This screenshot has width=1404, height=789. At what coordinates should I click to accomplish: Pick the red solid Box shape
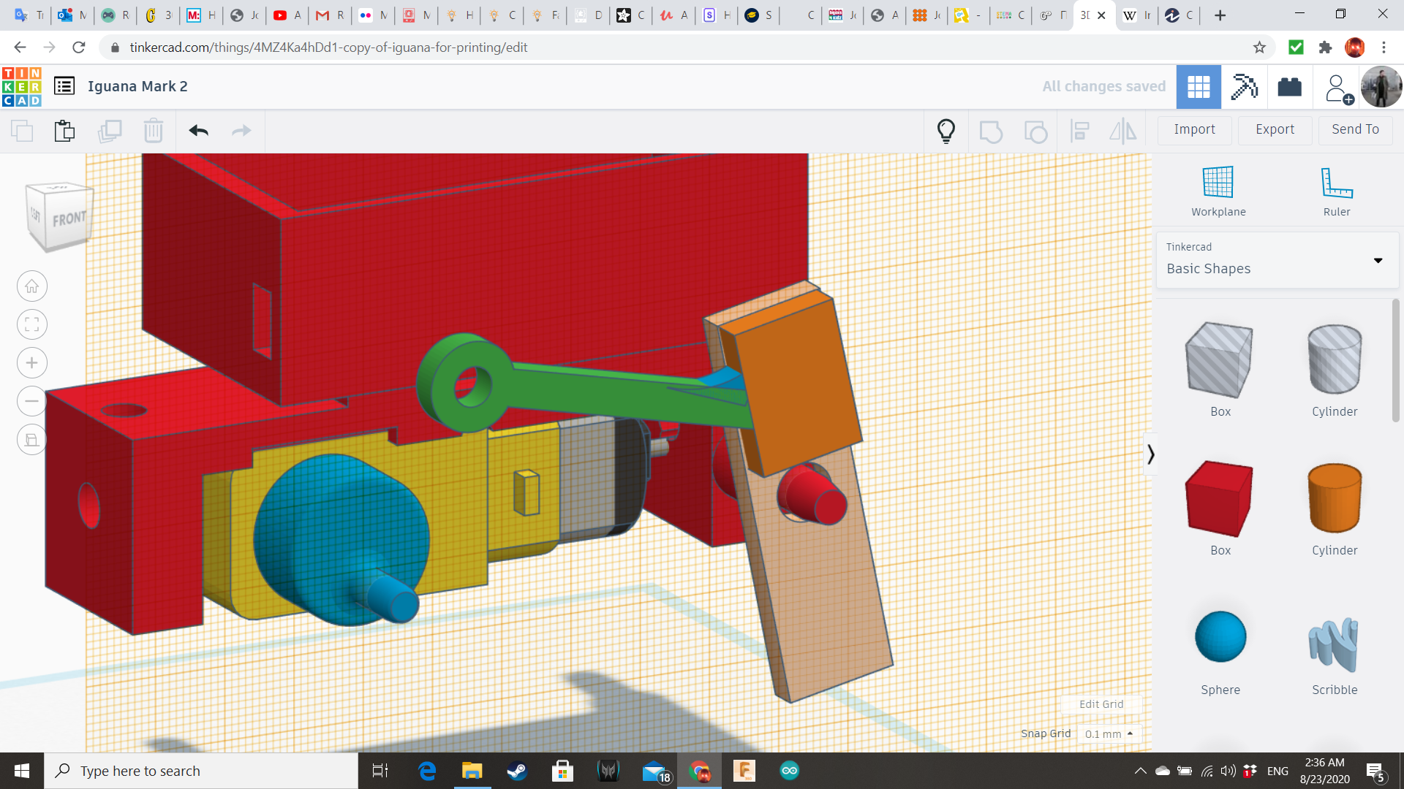point(1220,500)
